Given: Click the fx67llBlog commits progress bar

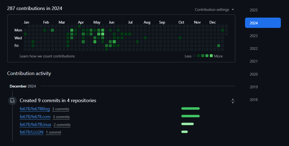Looking at the screenshot, I should pos(190,109).
